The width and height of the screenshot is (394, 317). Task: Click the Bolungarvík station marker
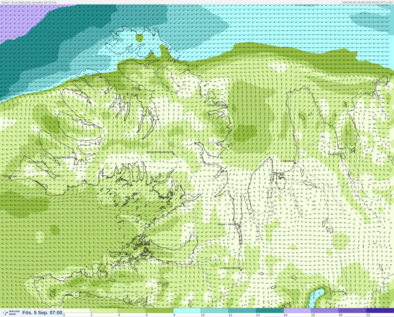[x=100, y=77]
